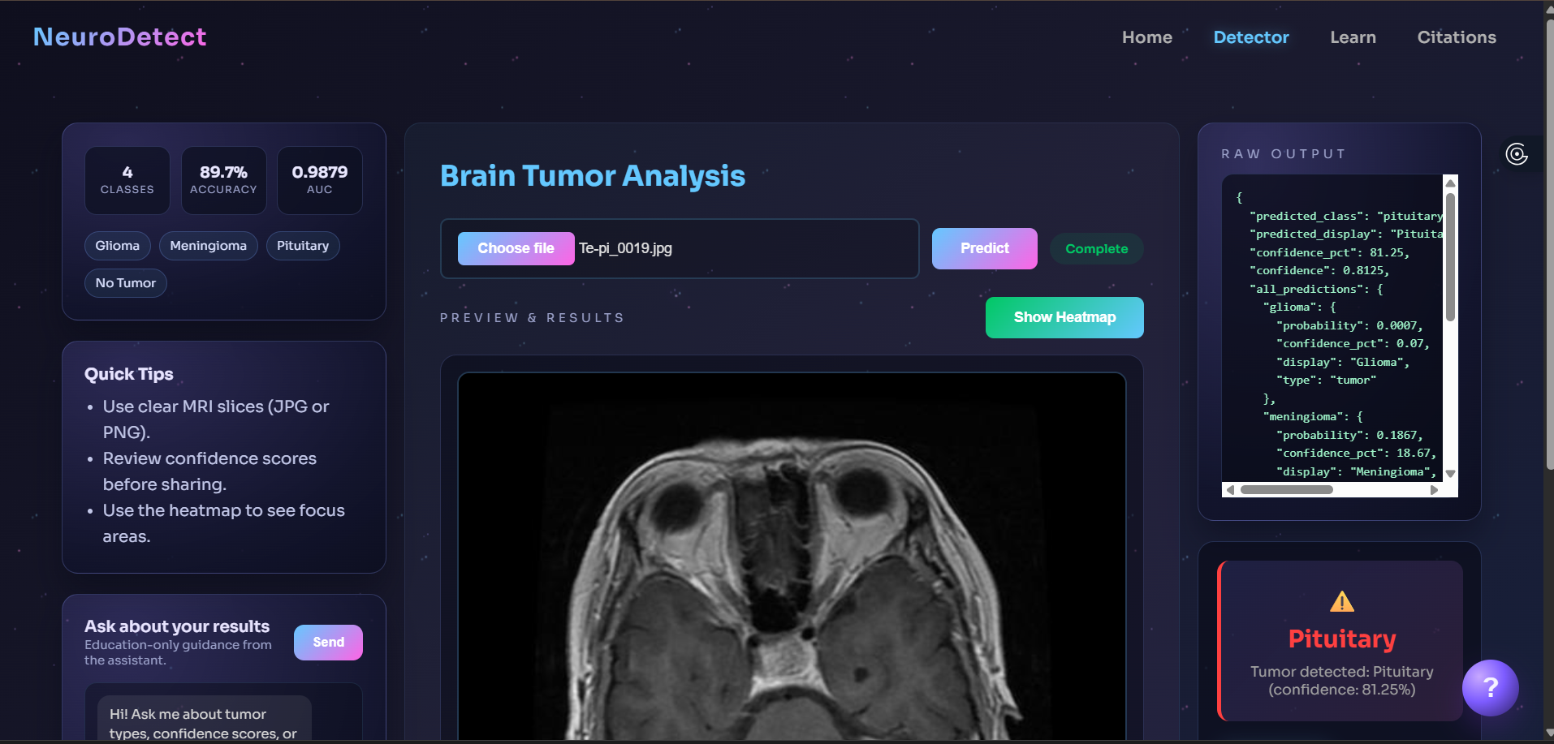Click the tumor detected confidence text
Screen dimensions: 1554x744
[1341, 681]
